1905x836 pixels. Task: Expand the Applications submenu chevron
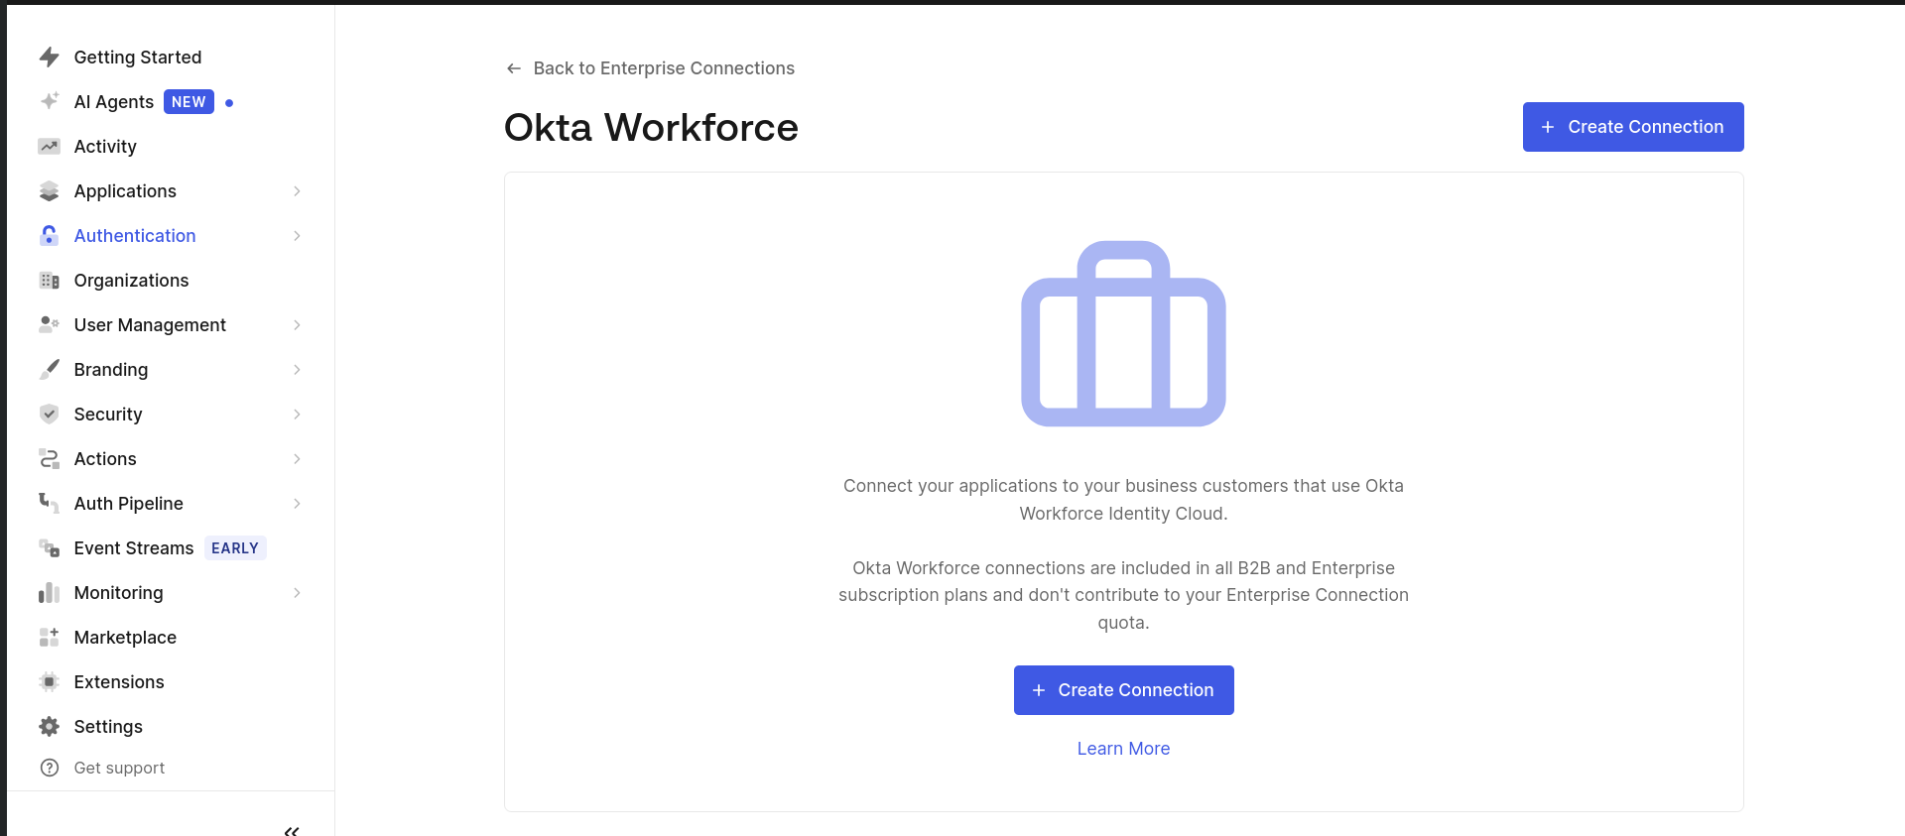pos(297,191)
